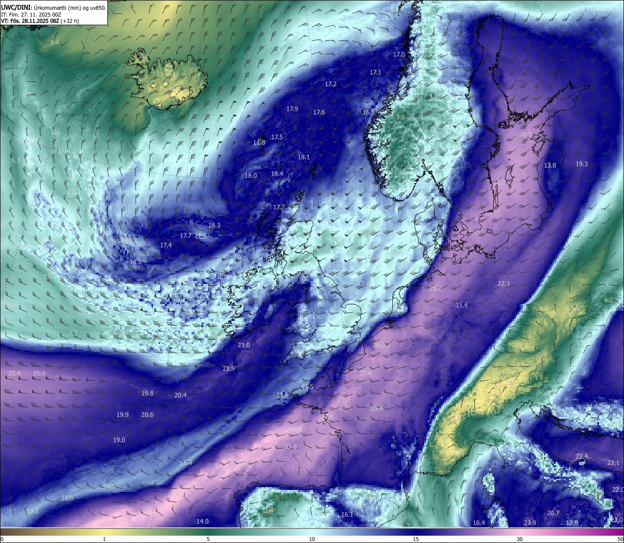This screenshot has width=624, height=543.
Task: Select the 12.8 map value
Action: click(x=572, y=523)
